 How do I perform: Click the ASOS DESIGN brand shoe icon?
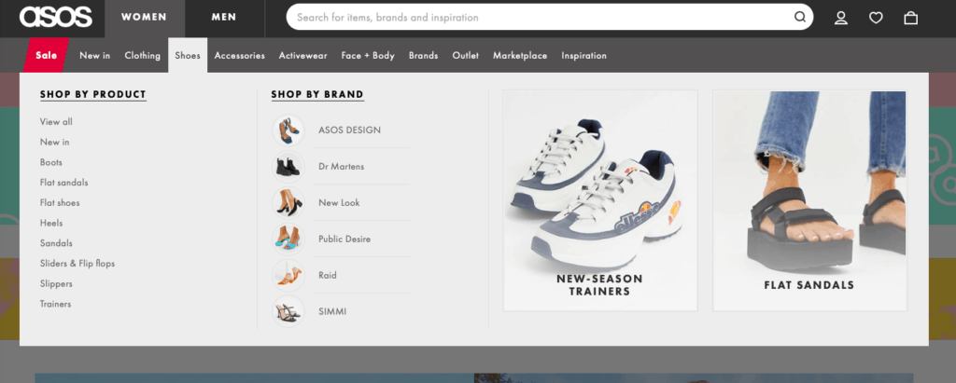288,130
